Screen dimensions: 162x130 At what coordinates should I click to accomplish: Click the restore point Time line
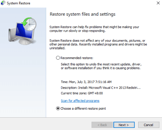86,82
